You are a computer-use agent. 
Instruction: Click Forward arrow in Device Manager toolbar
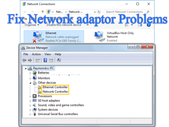click(30, 60)
